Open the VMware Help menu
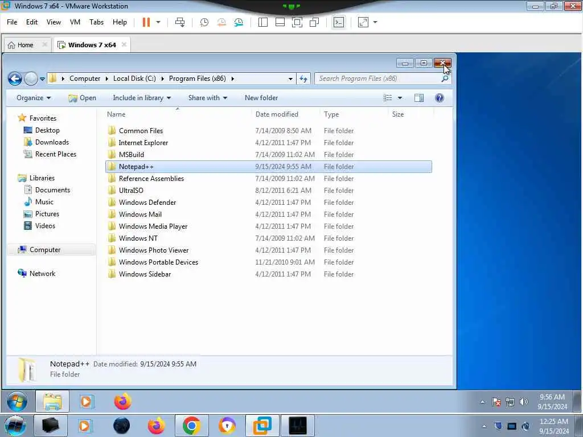This screenshot has width=583, height=437. [x=120, y=22]
